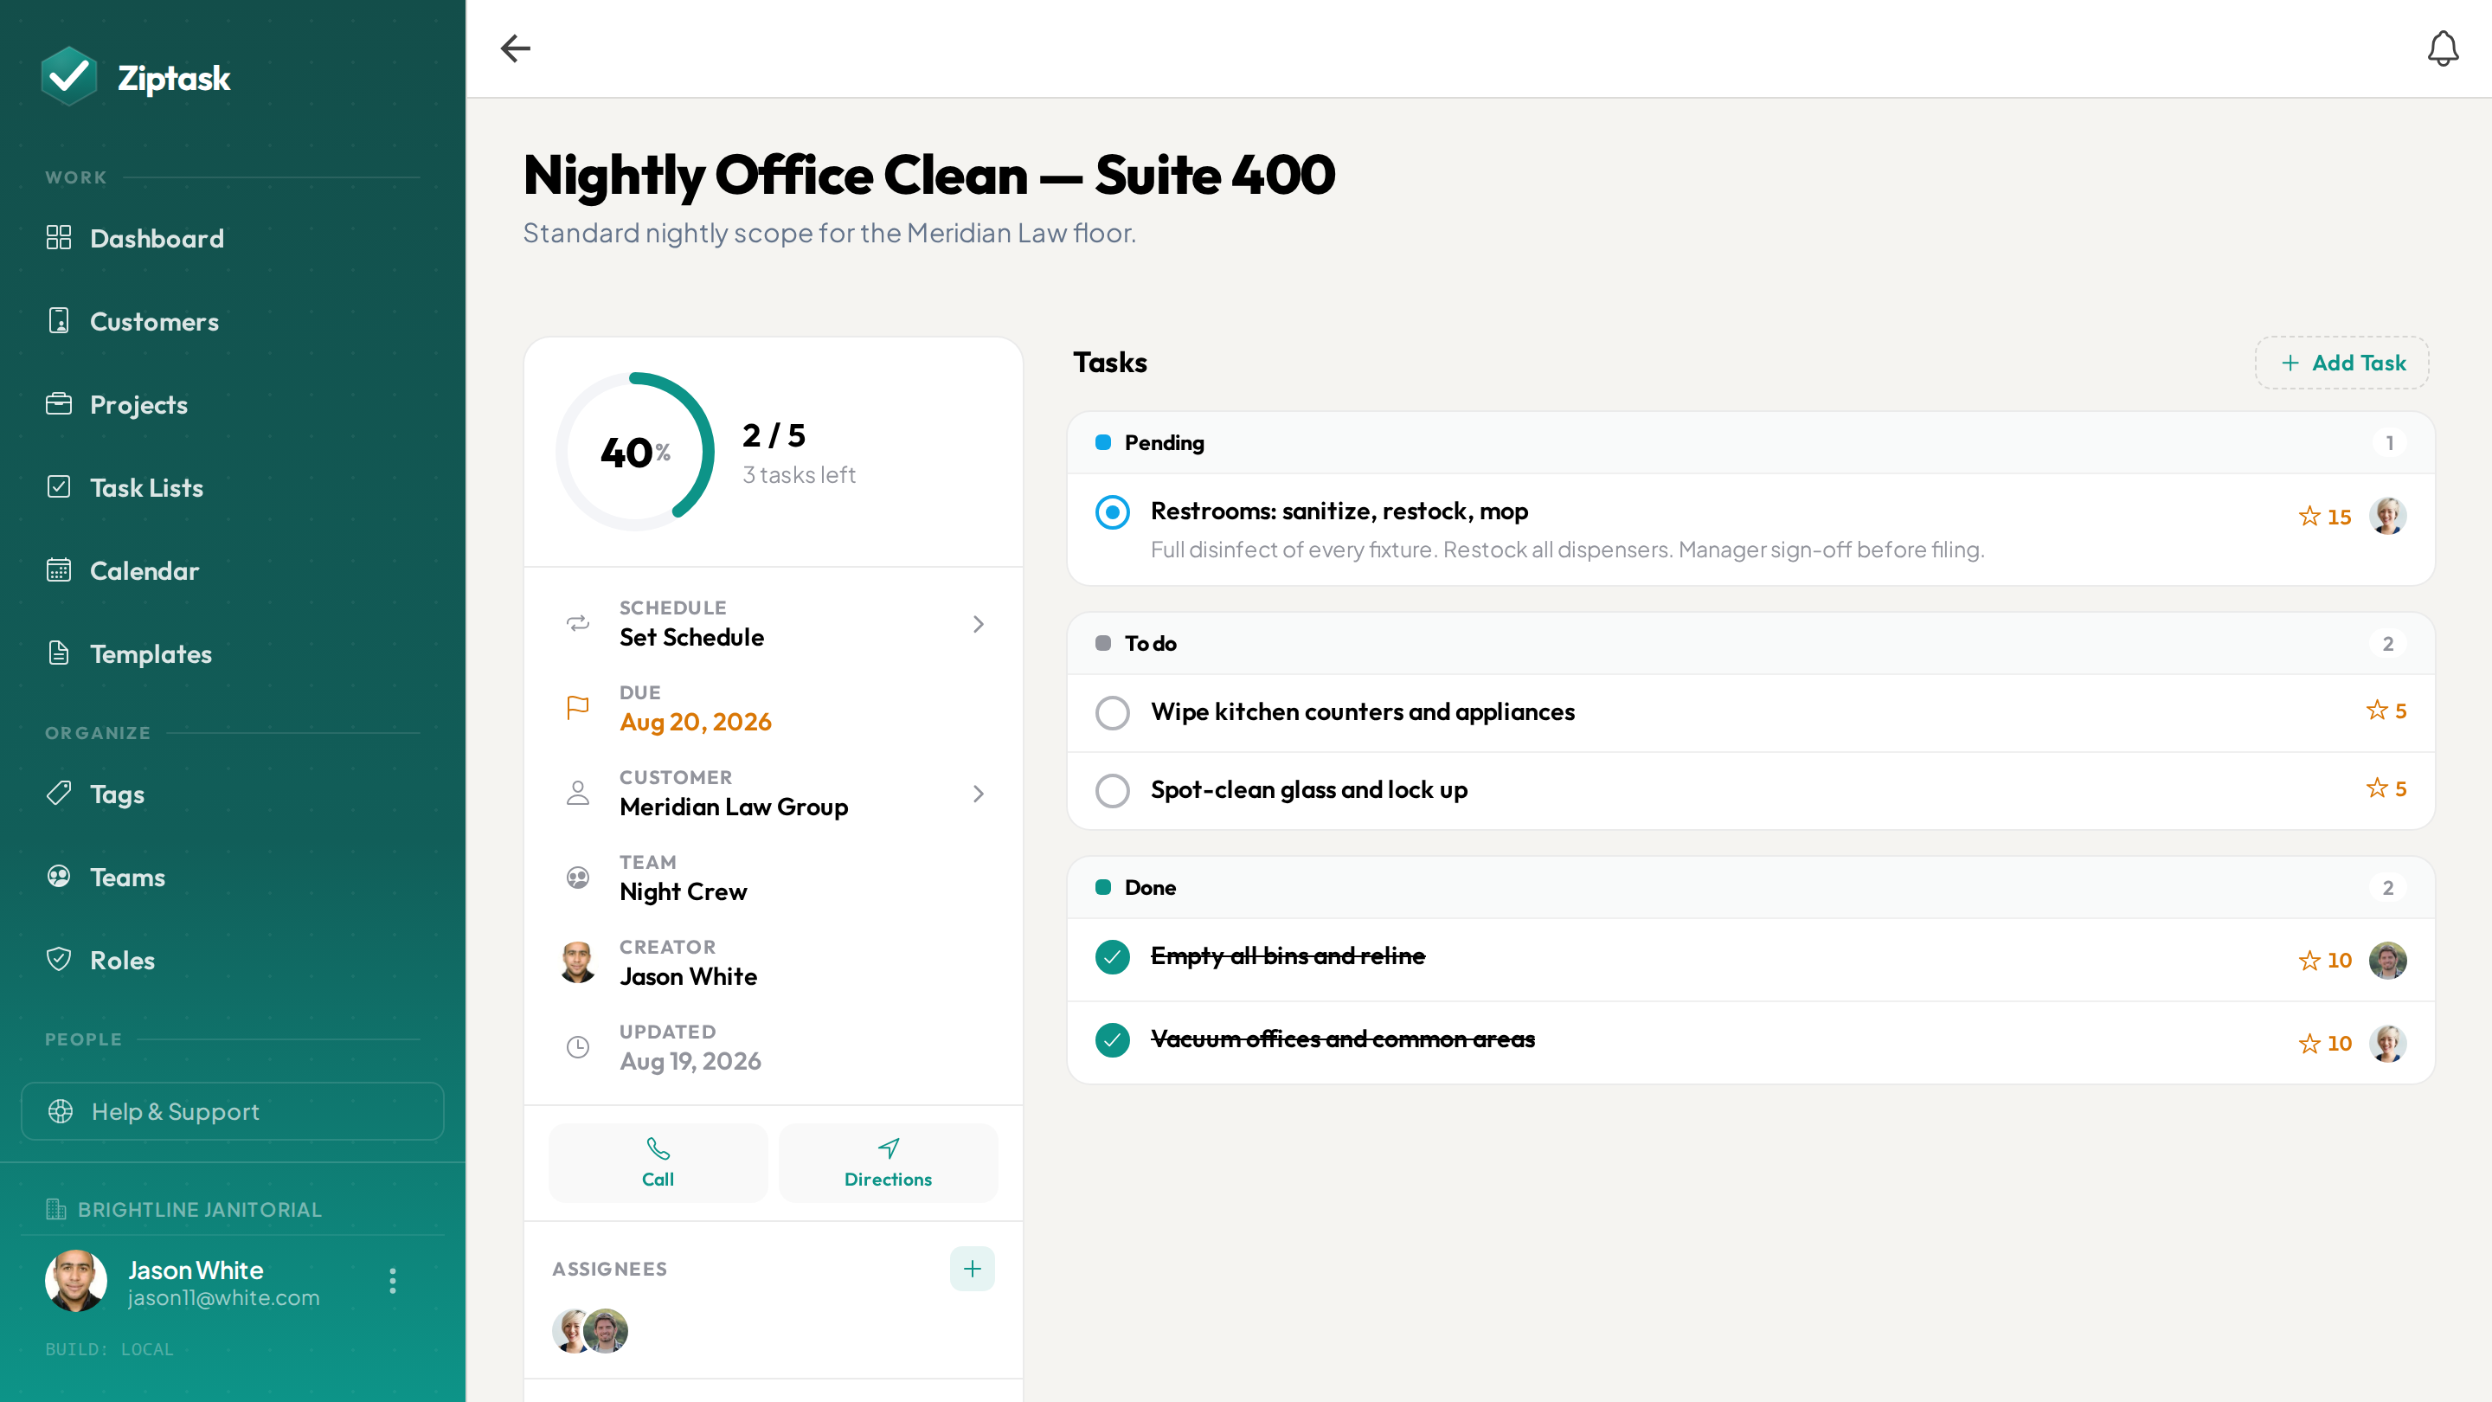The width and height of the screenshot is (2492, 1402).
Task: Click the Empty all bins assignee avatar
Action: (x=2387, y=960)
